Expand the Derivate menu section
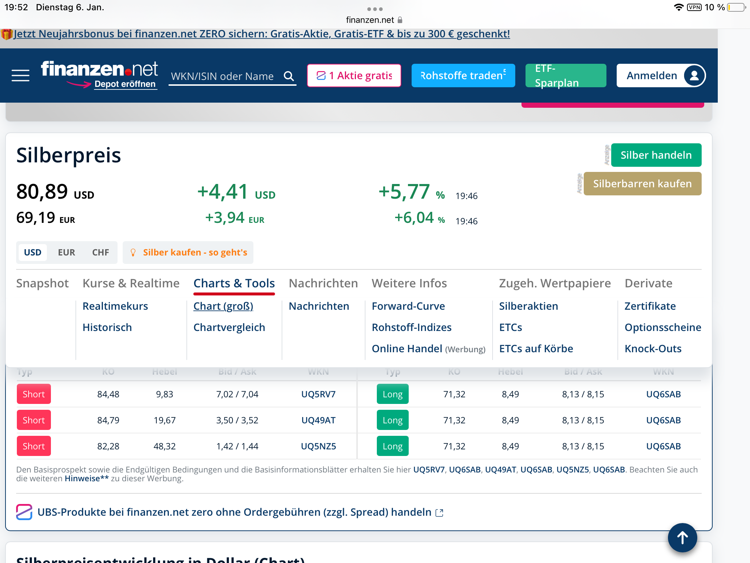Screen dimensions: 750x563 coord(648,283)
